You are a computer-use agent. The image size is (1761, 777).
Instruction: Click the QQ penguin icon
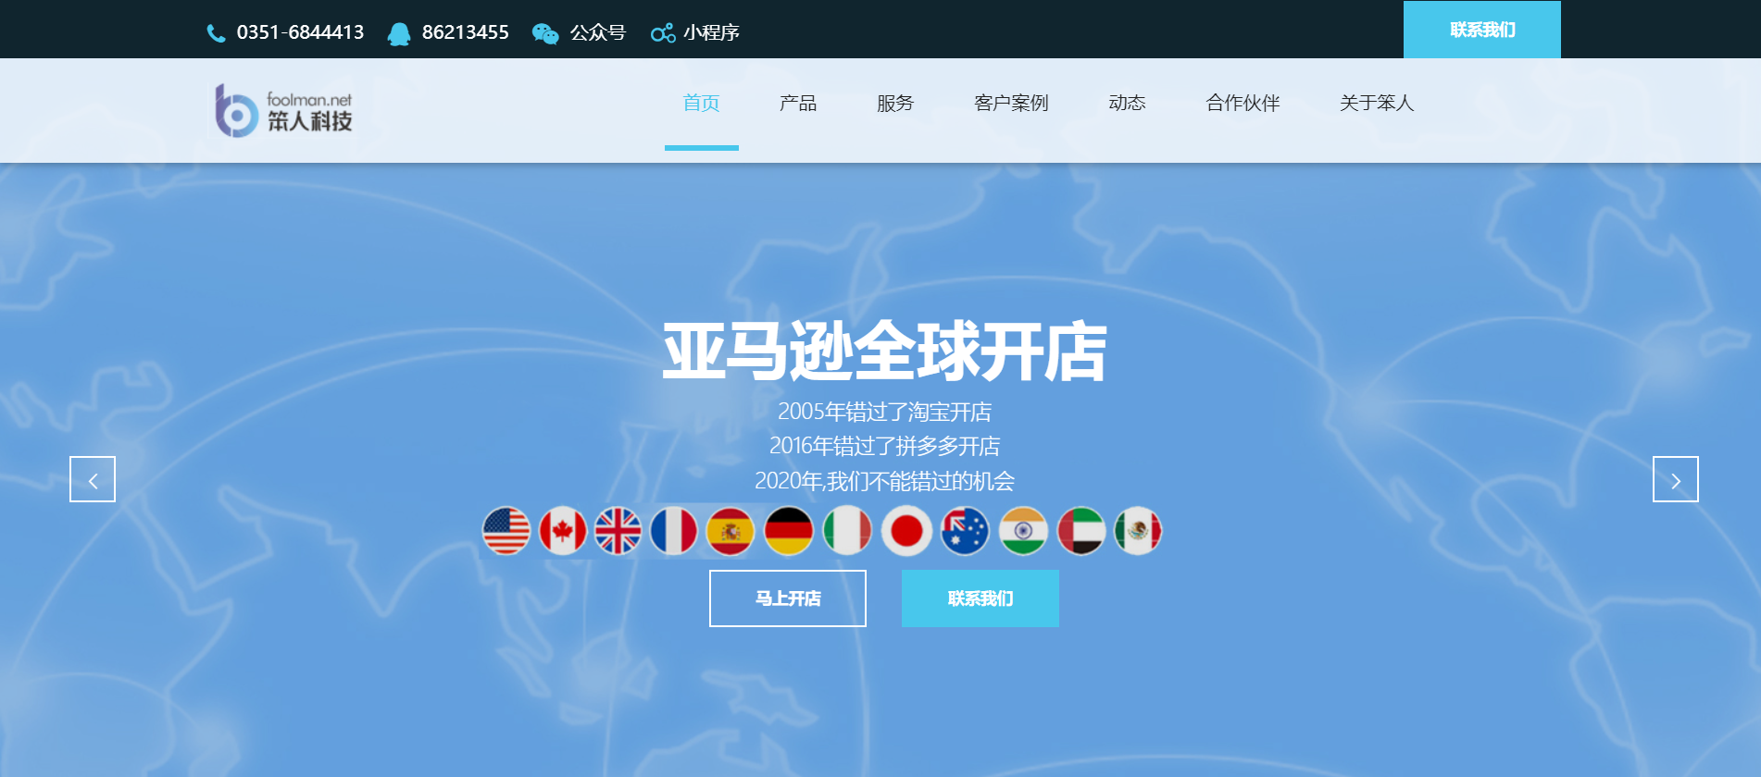tap(399, 33)
